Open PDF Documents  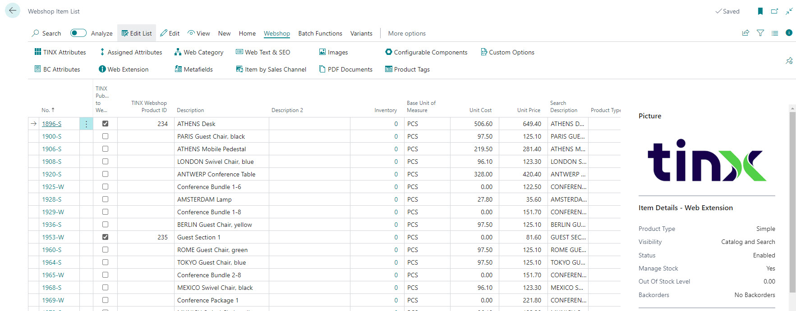click(345, 69)
